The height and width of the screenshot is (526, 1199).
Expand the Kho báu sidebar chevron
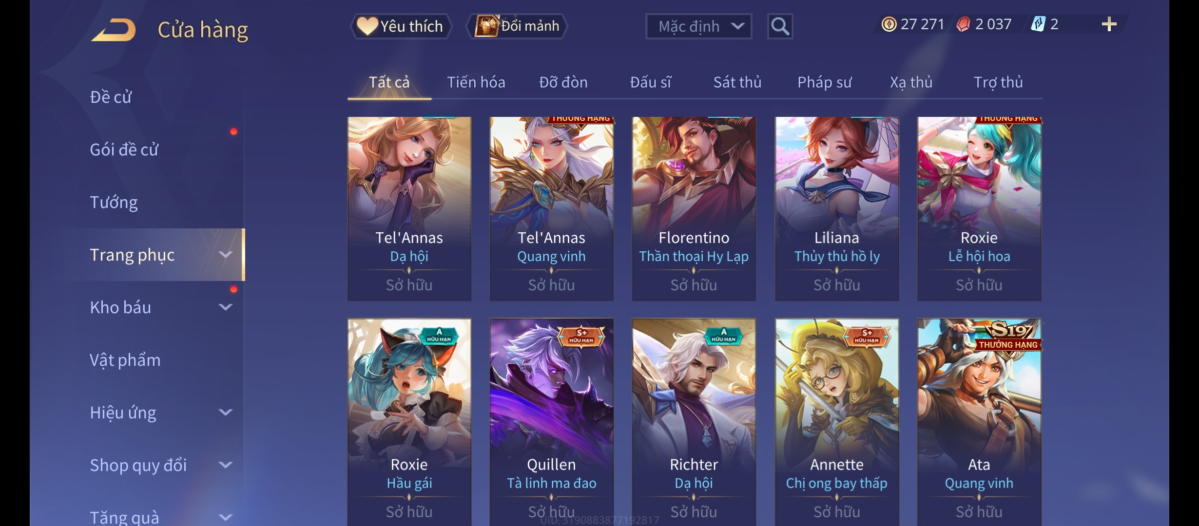[x=225, y=307]
